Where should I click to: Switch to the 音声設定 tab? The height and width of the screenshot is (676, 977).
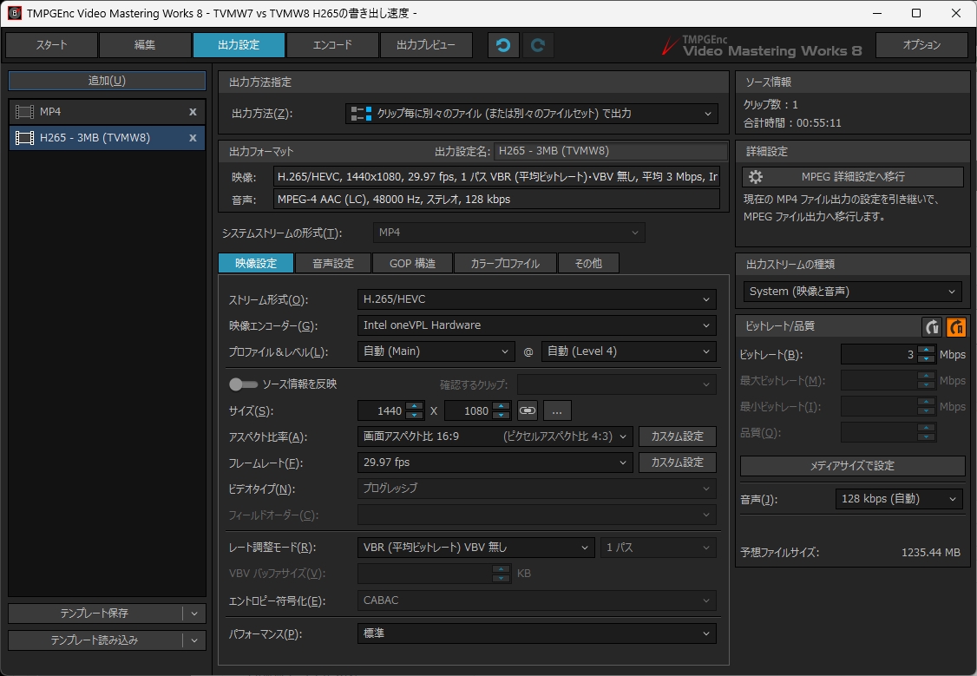tap(333, 264)
